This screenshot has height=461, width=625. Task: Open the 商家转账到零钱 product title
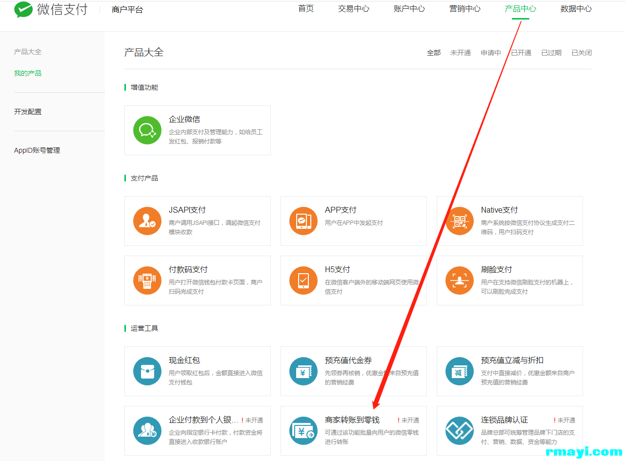tap(352, 420)
